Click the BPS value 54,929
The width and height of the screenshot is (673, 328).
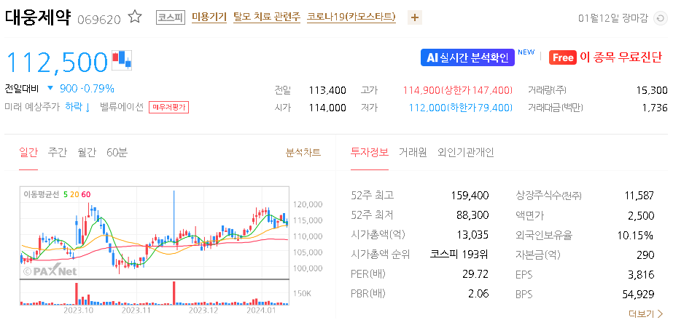click(x=638, y=294)
